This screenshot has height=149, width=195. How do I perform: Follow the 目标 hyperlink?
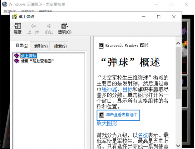127,89
